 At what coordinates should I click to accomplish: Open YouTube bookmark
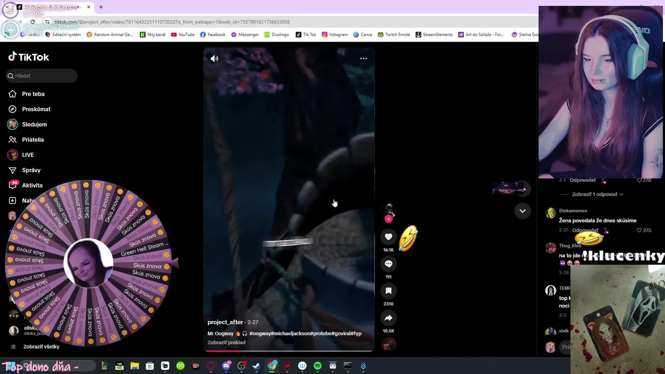point(183,35)
